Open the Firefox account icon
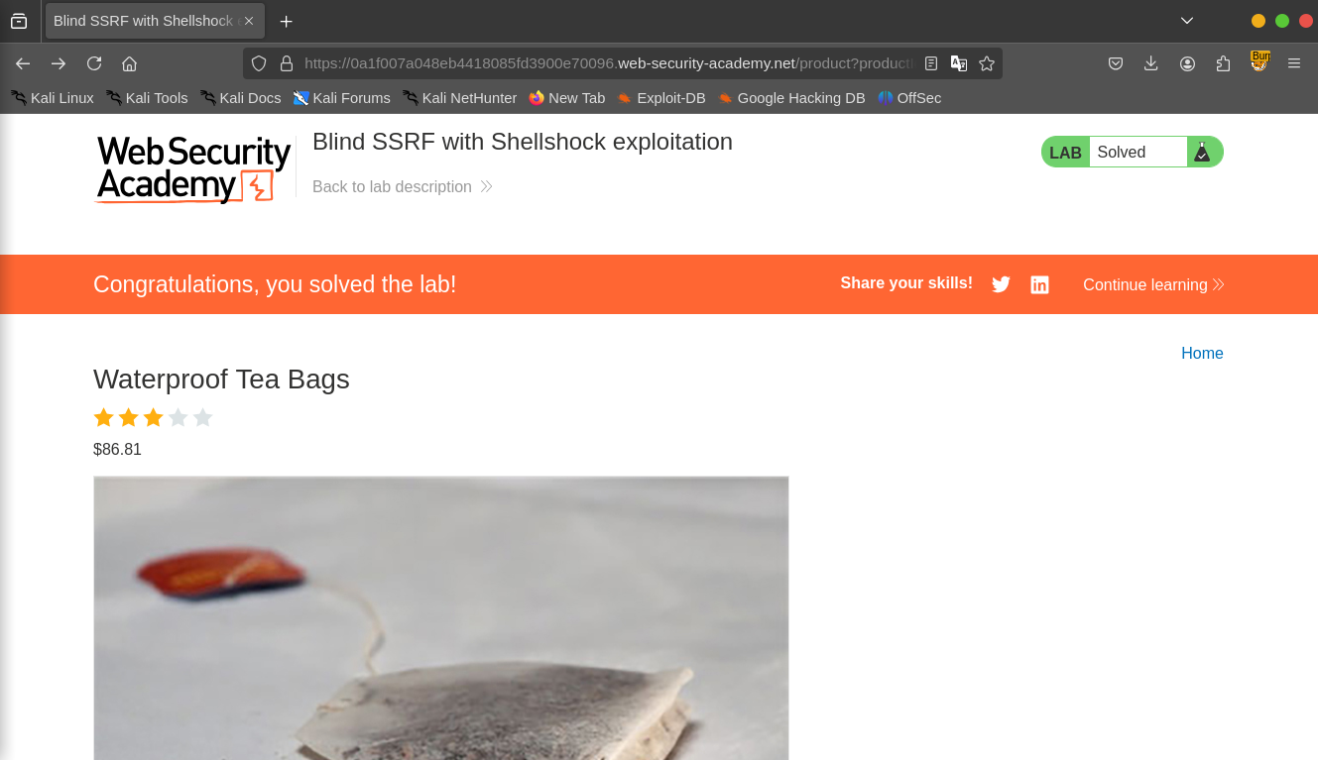 pos(1187,63)
